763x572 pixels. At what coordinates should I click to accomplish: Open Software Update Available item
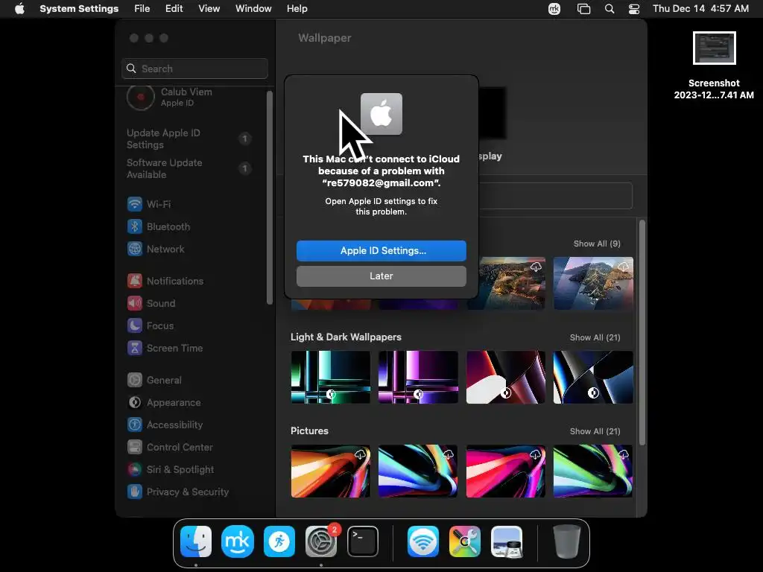click(x=189, y=168)
